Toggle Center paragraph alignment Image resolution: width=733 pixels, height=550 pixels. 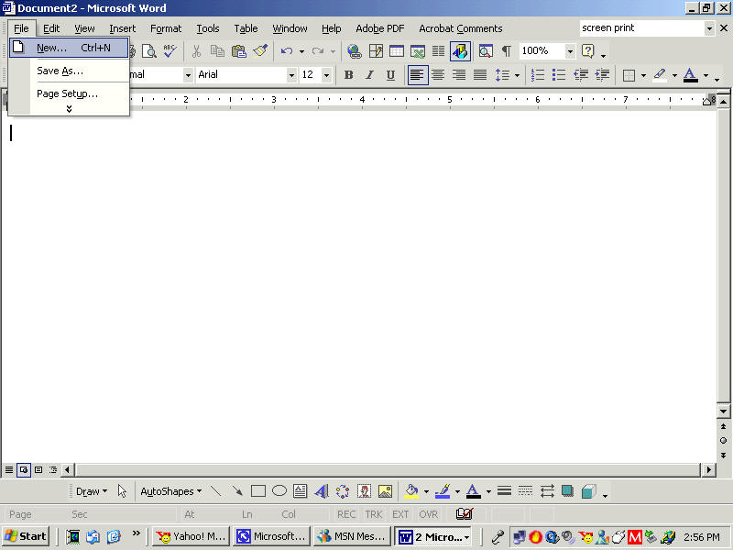click(438, 75)
